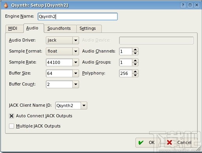Open the Audio Driver dropdown

(76, 40)
